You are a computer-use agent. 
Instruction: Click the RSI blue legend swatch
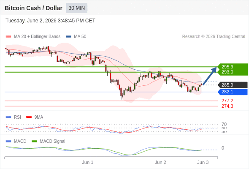8,117
